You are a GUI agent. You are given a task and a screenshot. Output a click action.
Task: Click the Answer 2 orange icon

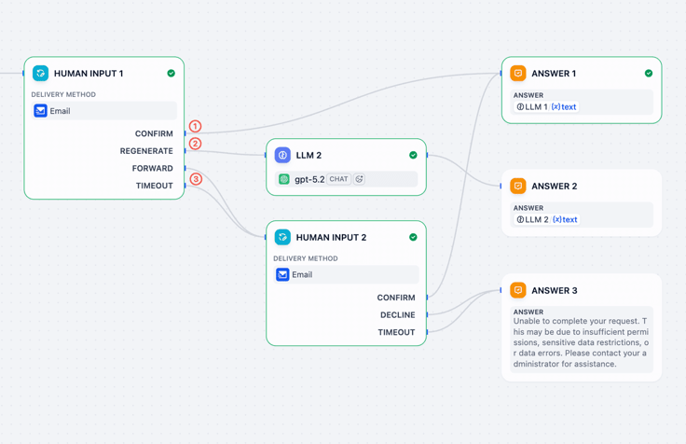[x=518, y=187]
